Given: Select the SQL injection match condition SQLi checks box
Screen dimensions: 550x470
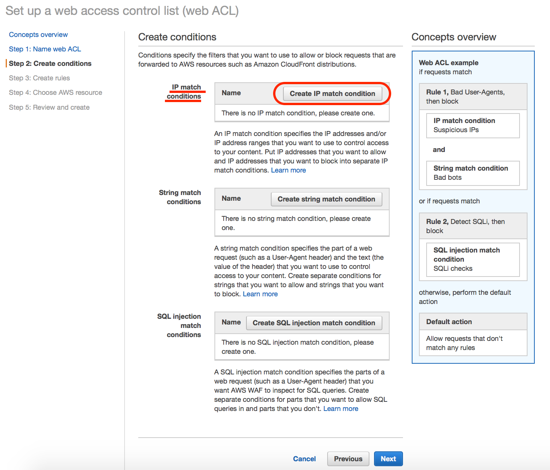Looking at the screenshot, I should click(473, 259).
